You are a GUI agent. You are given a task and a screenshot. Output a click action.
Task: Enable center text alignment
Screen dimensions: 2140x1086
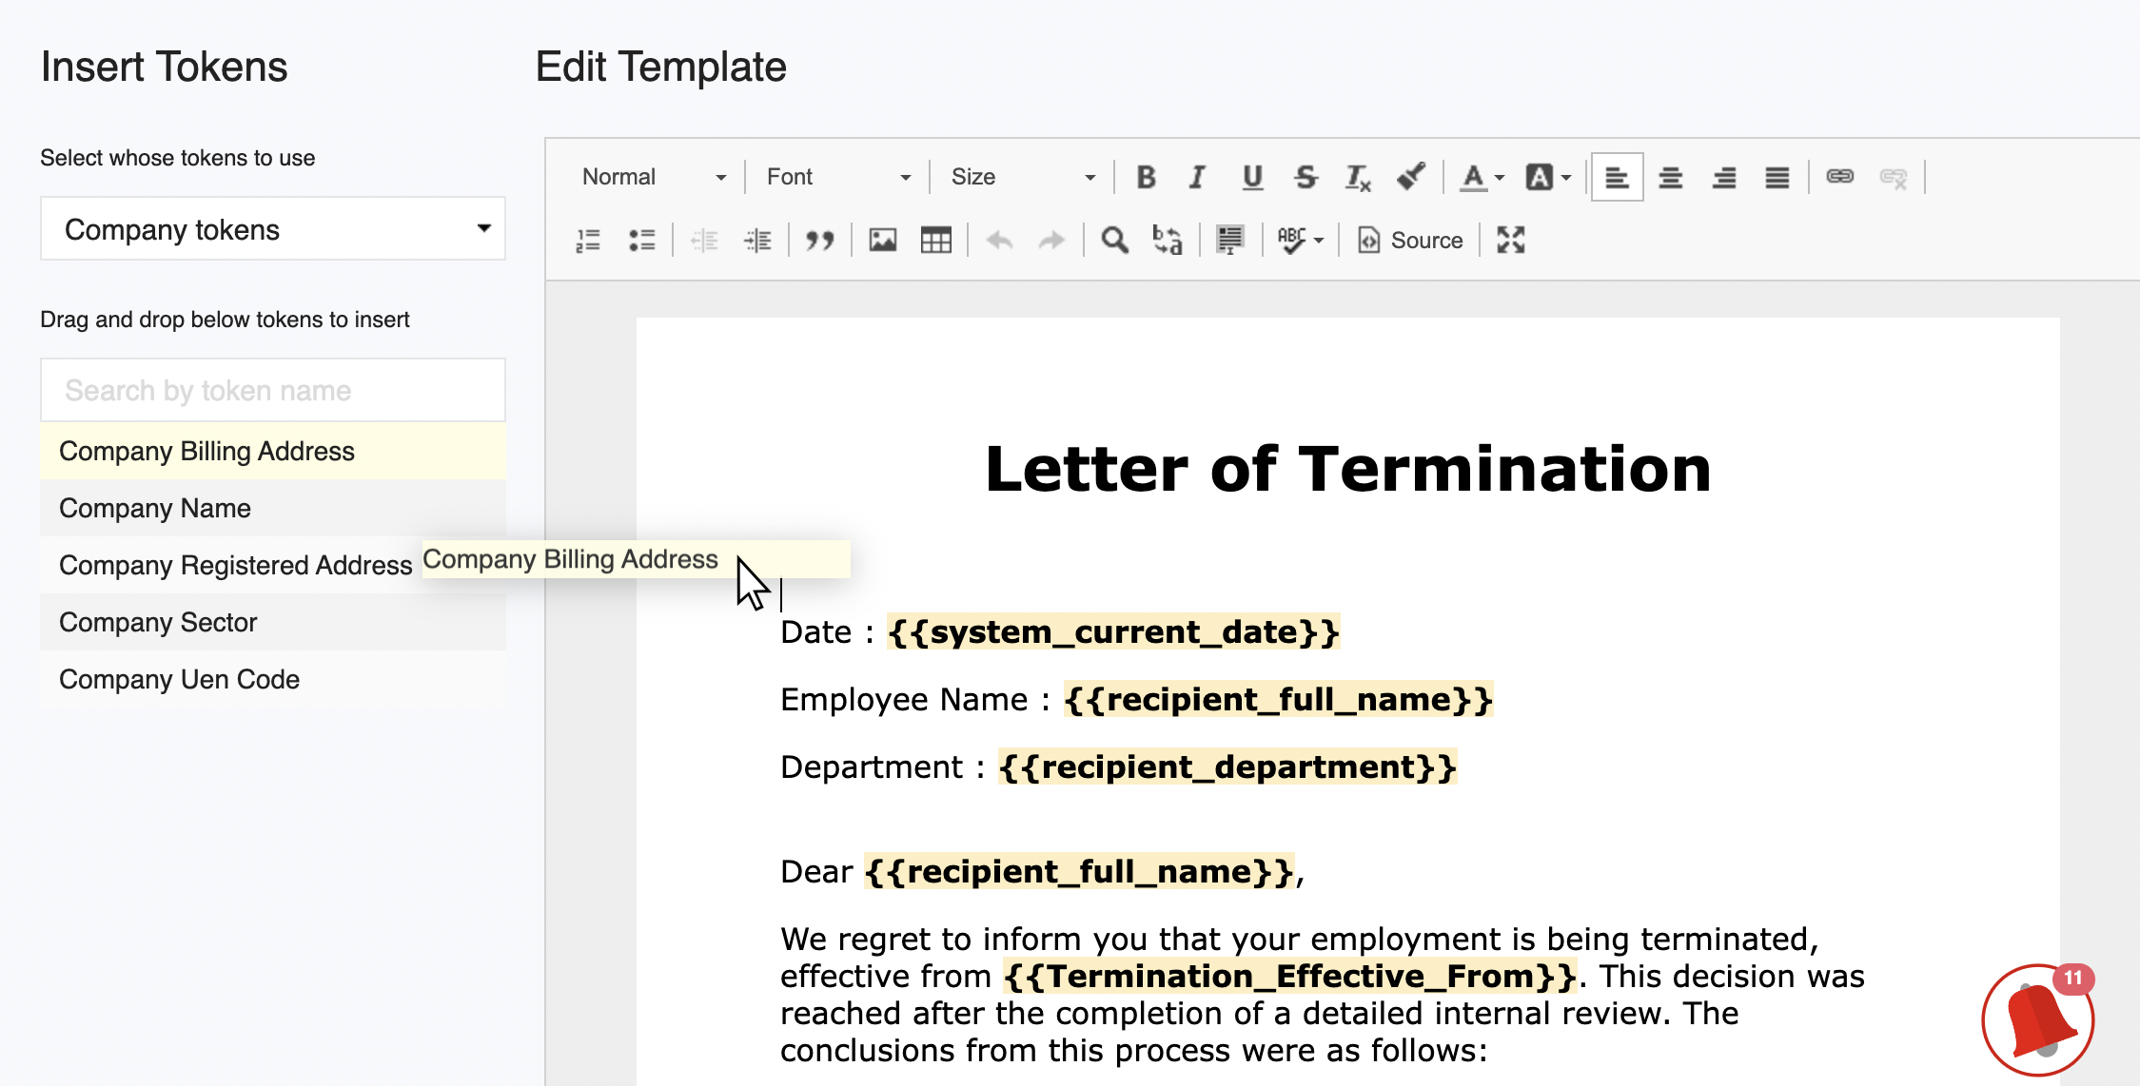coord(1670,177)
